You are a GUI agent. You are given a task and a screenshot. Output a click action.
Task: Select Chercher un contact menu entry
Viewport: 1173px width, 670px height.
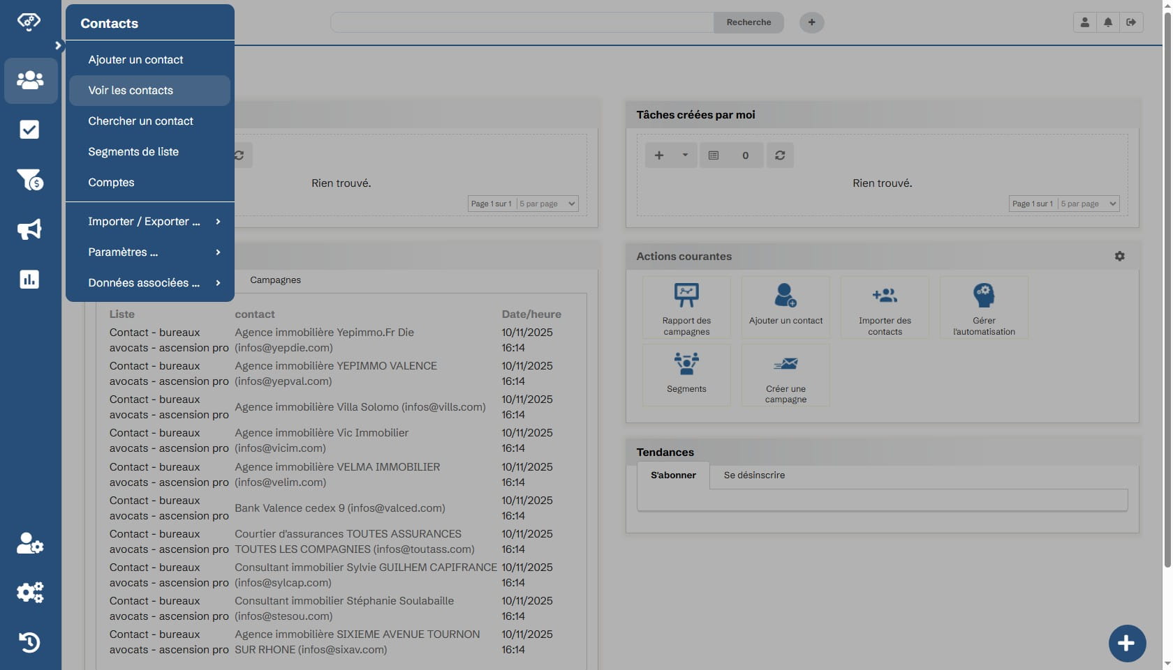140,121
